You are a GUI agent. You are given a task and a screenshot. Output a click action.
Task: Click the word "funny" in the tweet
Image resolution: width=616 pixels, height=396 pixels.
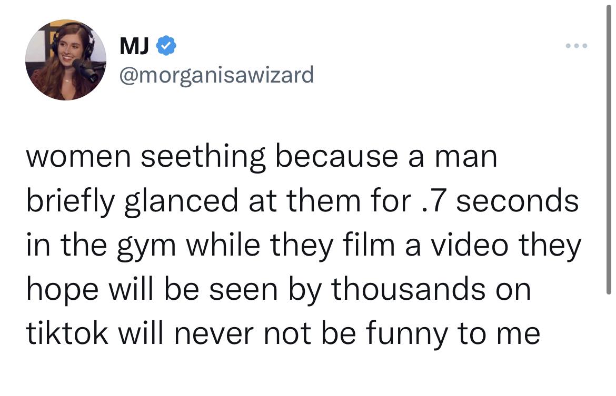pyautogui.click(x=409, y=334)
